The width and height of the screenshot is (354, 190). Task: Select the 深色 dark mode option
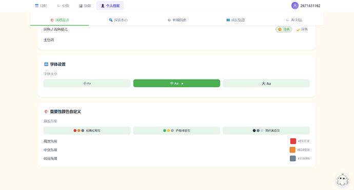click(302, 29)
